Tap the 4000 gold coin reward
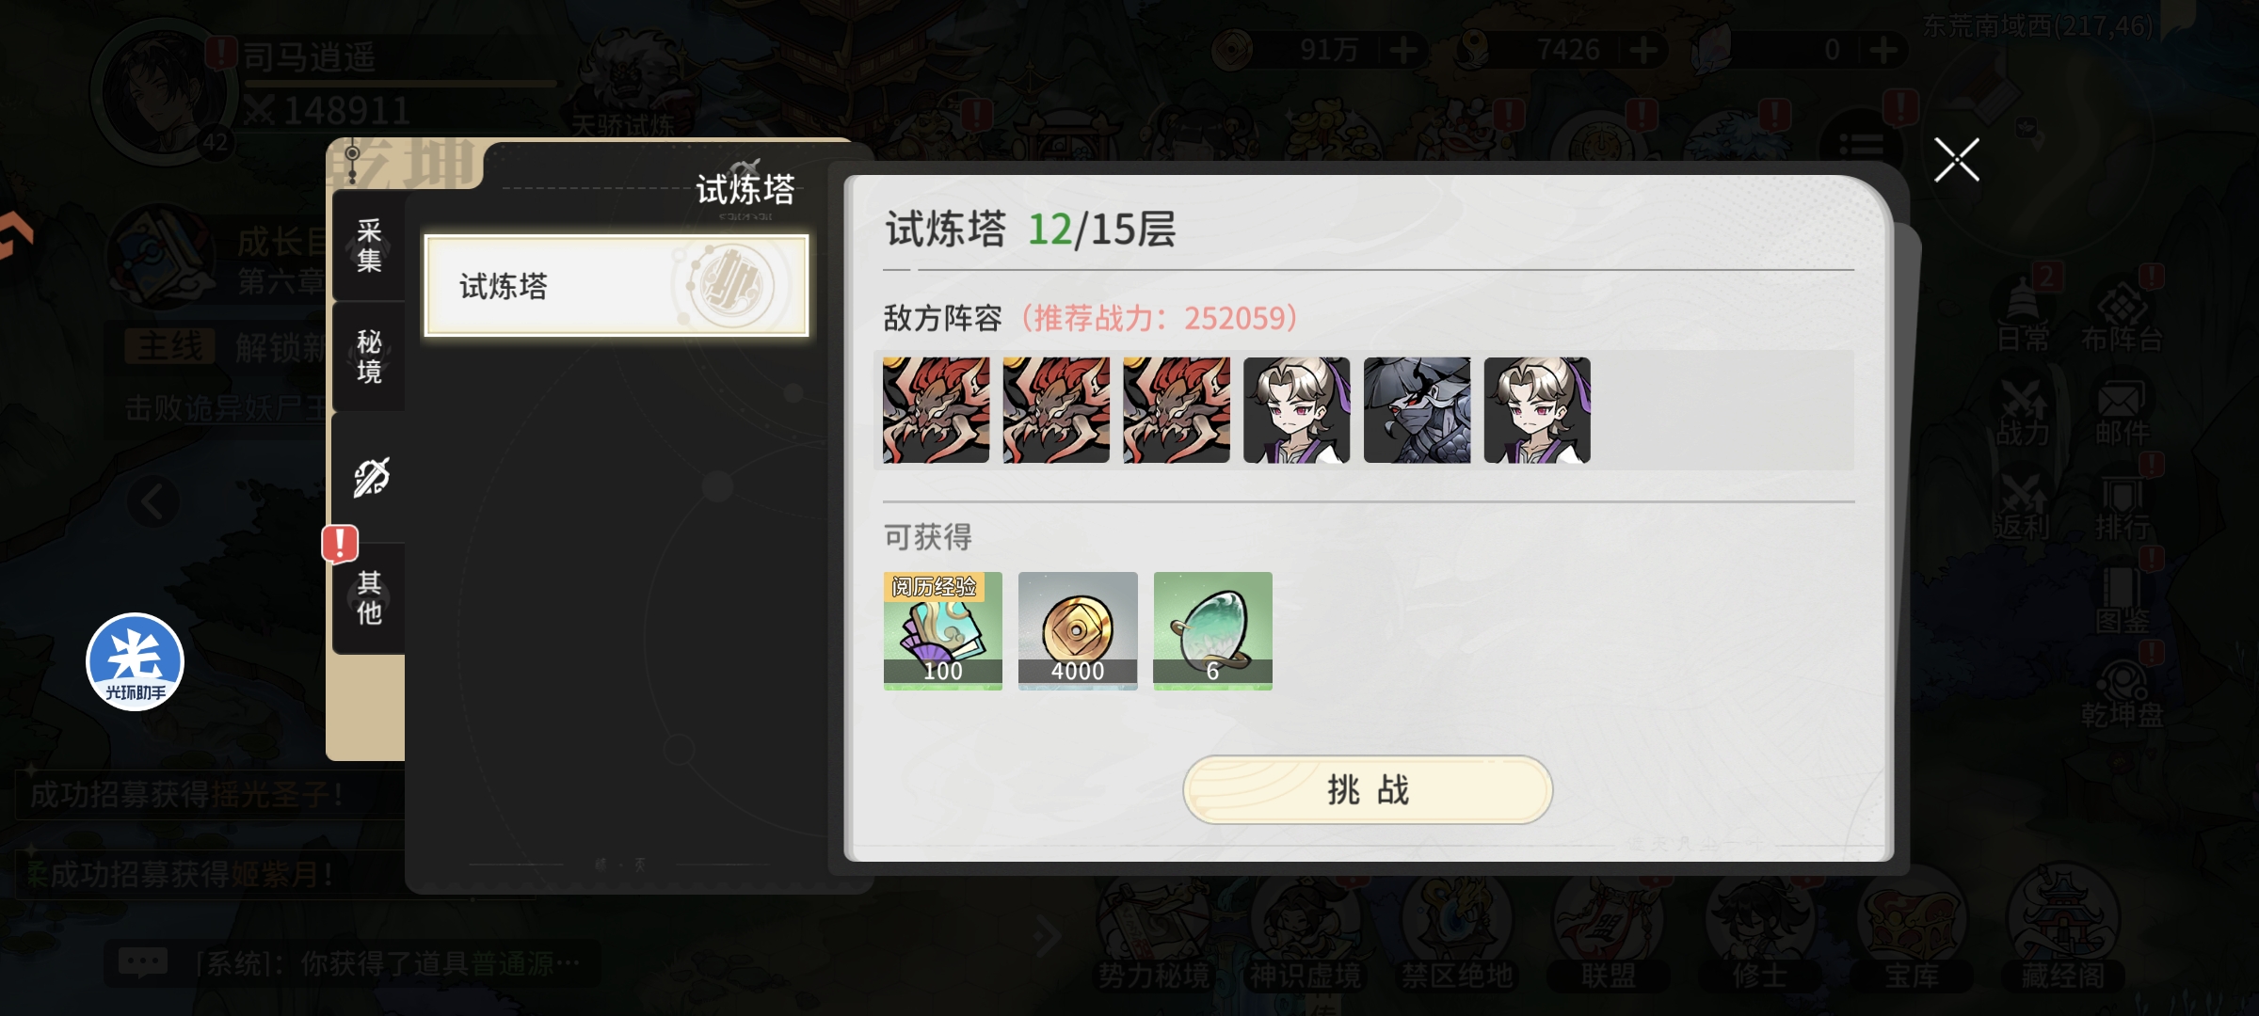 pos(1078,631)
